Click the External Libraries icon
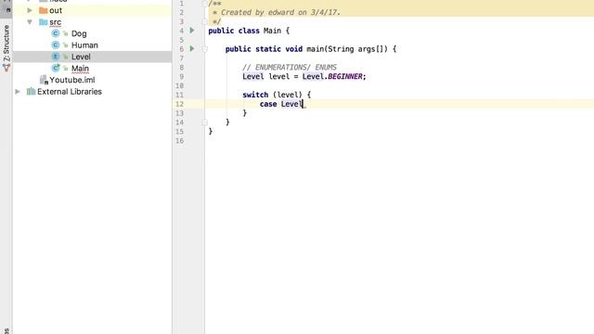The width and height of the screenshot is (594, 334). pyautogui.click(x=31, y=91)
